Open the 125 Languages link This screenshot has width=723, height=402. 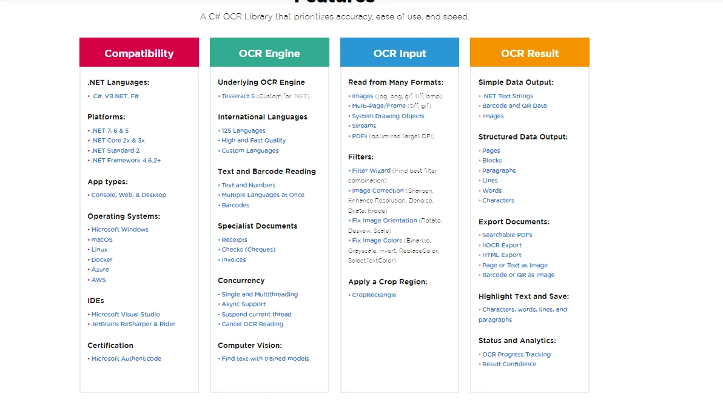243,130
